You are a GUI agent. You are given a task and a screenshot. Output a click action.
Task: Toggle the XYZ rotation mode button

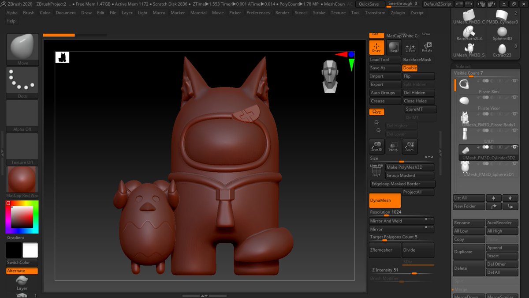[377, 112]
